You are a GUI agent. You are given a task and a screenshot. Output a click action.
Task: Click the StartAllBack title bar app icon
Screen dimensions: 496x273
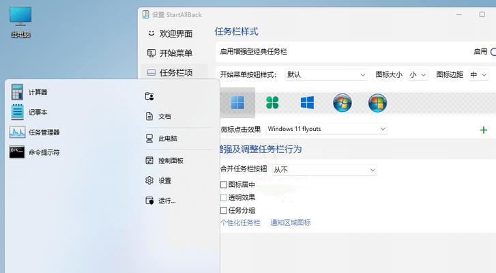coord(145,14)
